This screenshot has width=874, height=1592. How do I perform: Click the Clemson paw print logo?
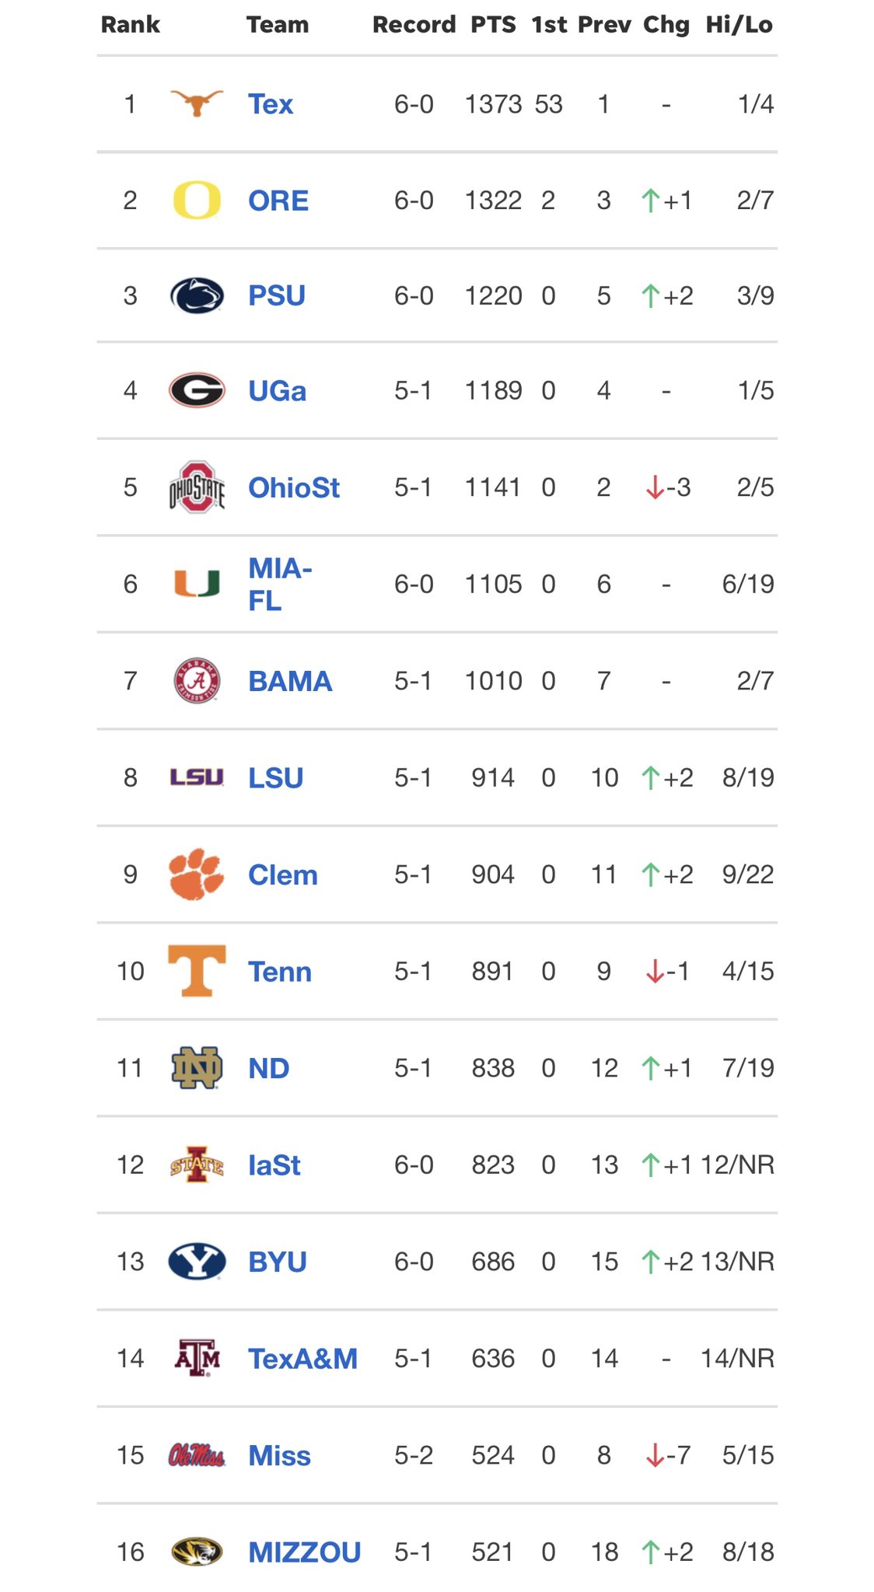point(197,874)
